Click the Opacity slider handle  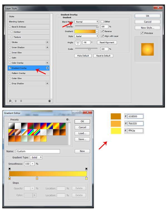[x=97, y=27]
